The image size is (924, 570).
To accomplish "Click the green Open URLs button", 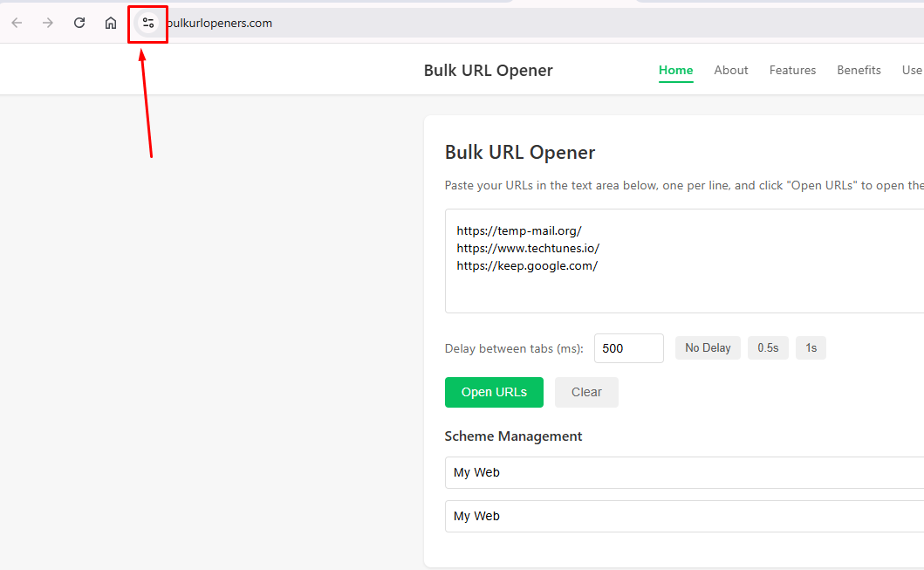I will pos(494,392).
